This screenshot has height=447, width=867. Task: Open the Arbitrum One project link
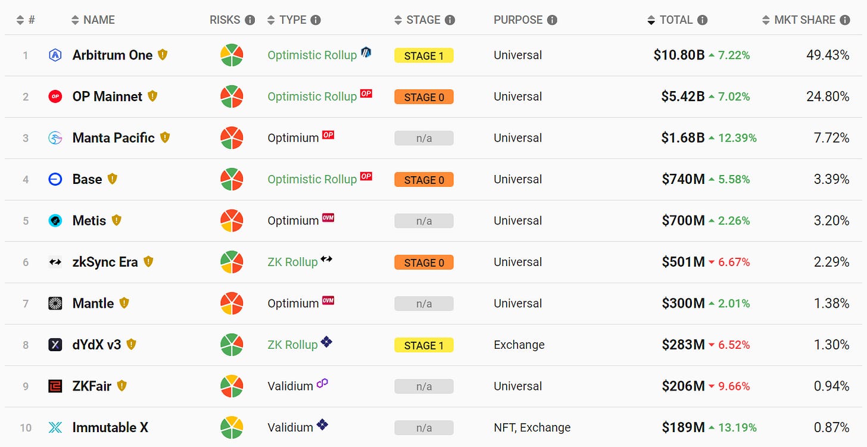coord(113,55)
